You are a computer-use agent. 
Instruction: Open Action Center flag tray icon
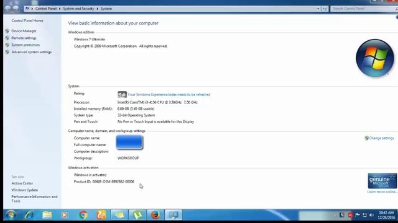click(358, 215)
